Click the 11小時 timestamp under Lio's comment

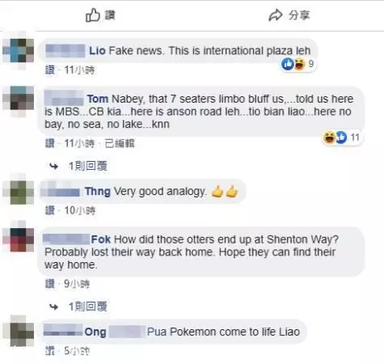pos(79,70)
